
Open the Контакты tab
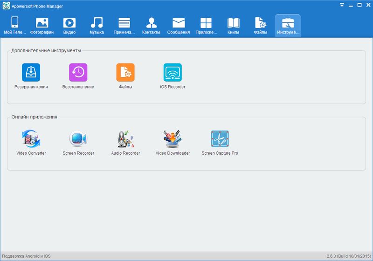coord(151,26)
